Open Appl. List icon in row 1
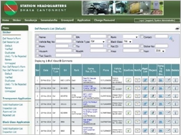 tap(145, 80)
